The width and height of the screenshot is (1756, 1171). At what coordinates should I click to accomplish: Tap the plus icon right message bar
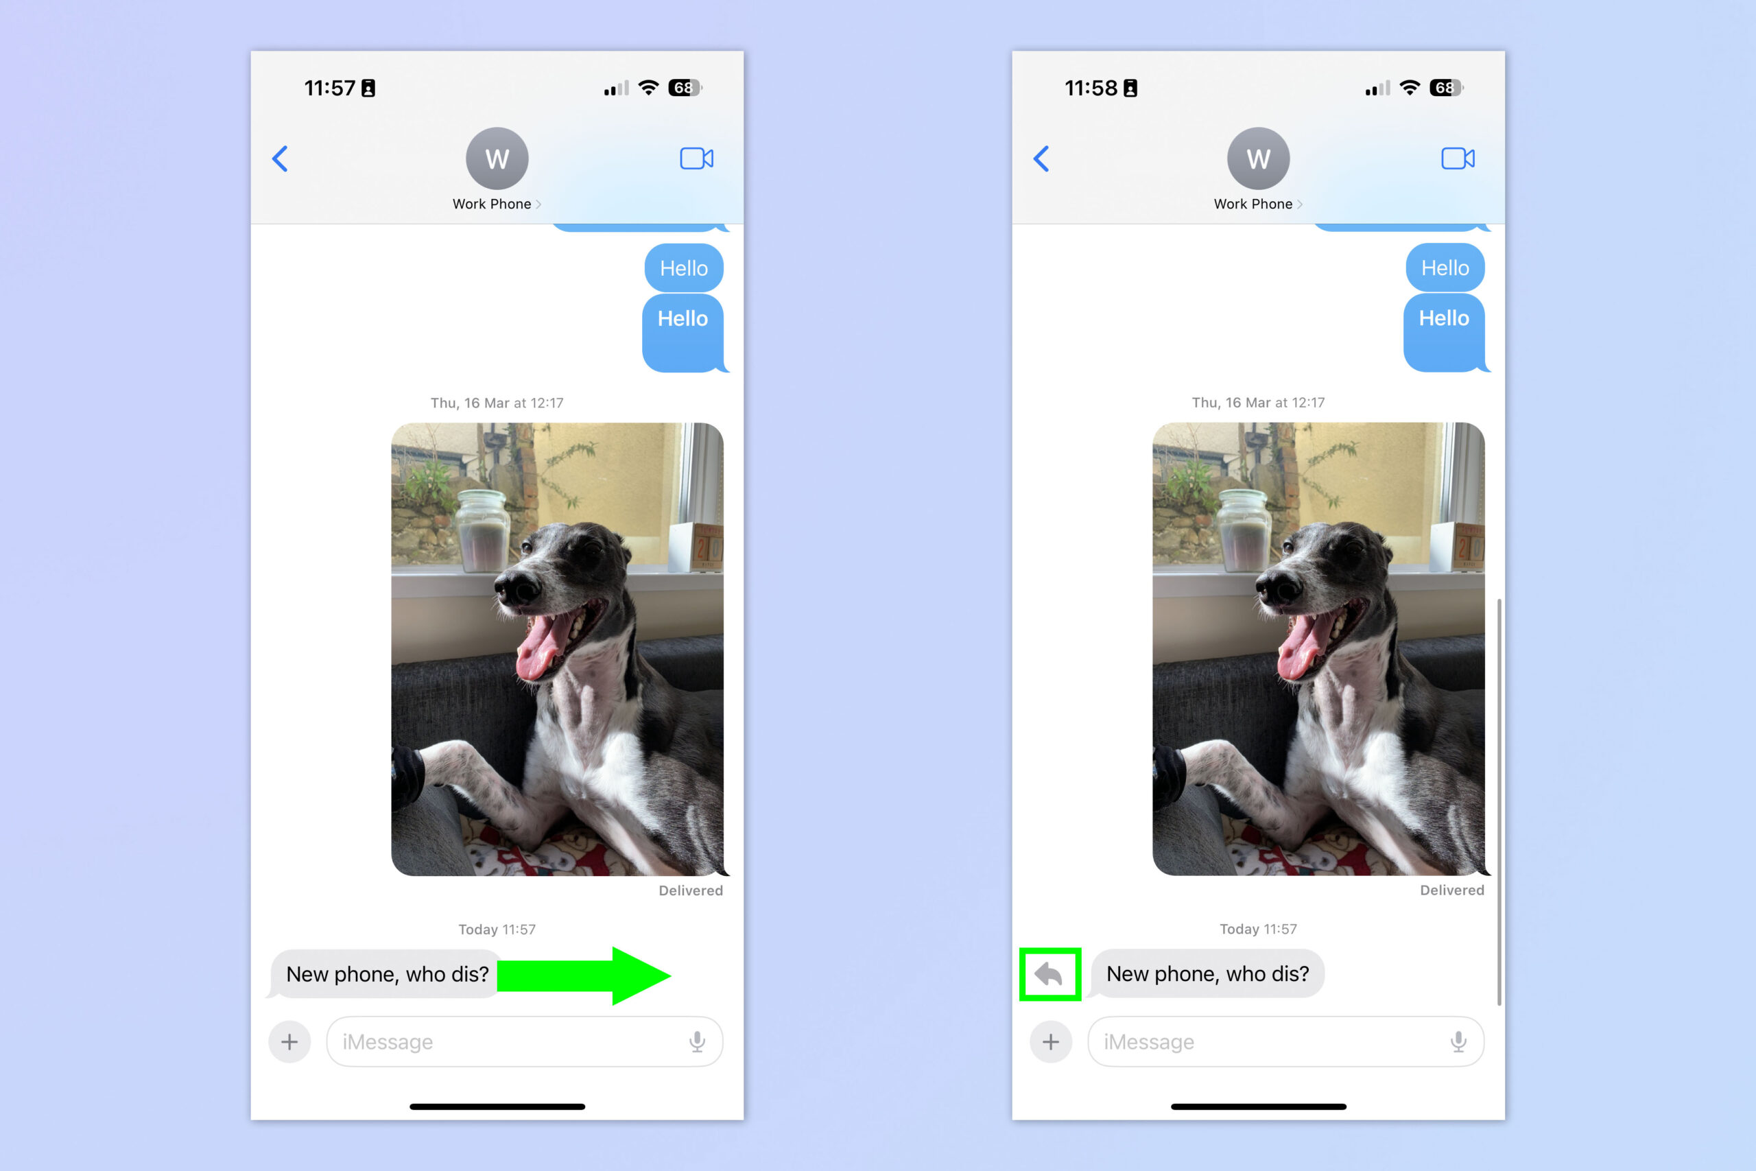click(1048, 1041)
